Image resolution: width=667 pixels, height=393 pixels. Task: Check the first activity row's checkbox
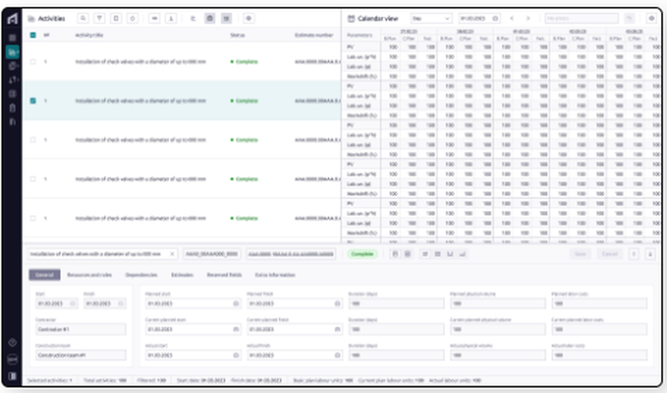[x=33, y=61]
